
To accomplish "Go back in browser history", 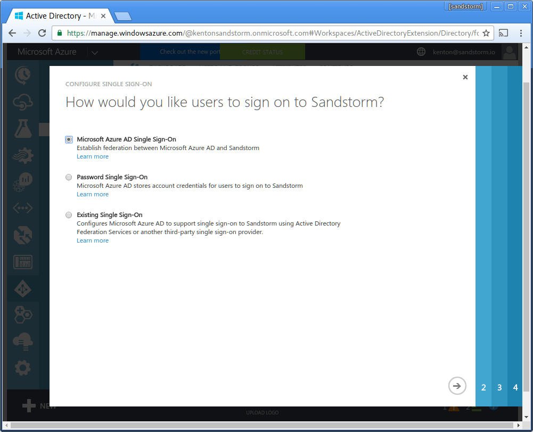I will click(12, 33).
